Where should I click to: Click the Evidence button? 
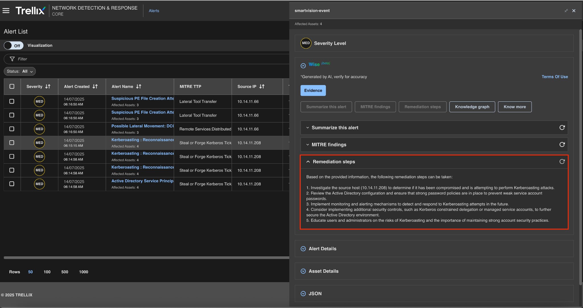313,90
